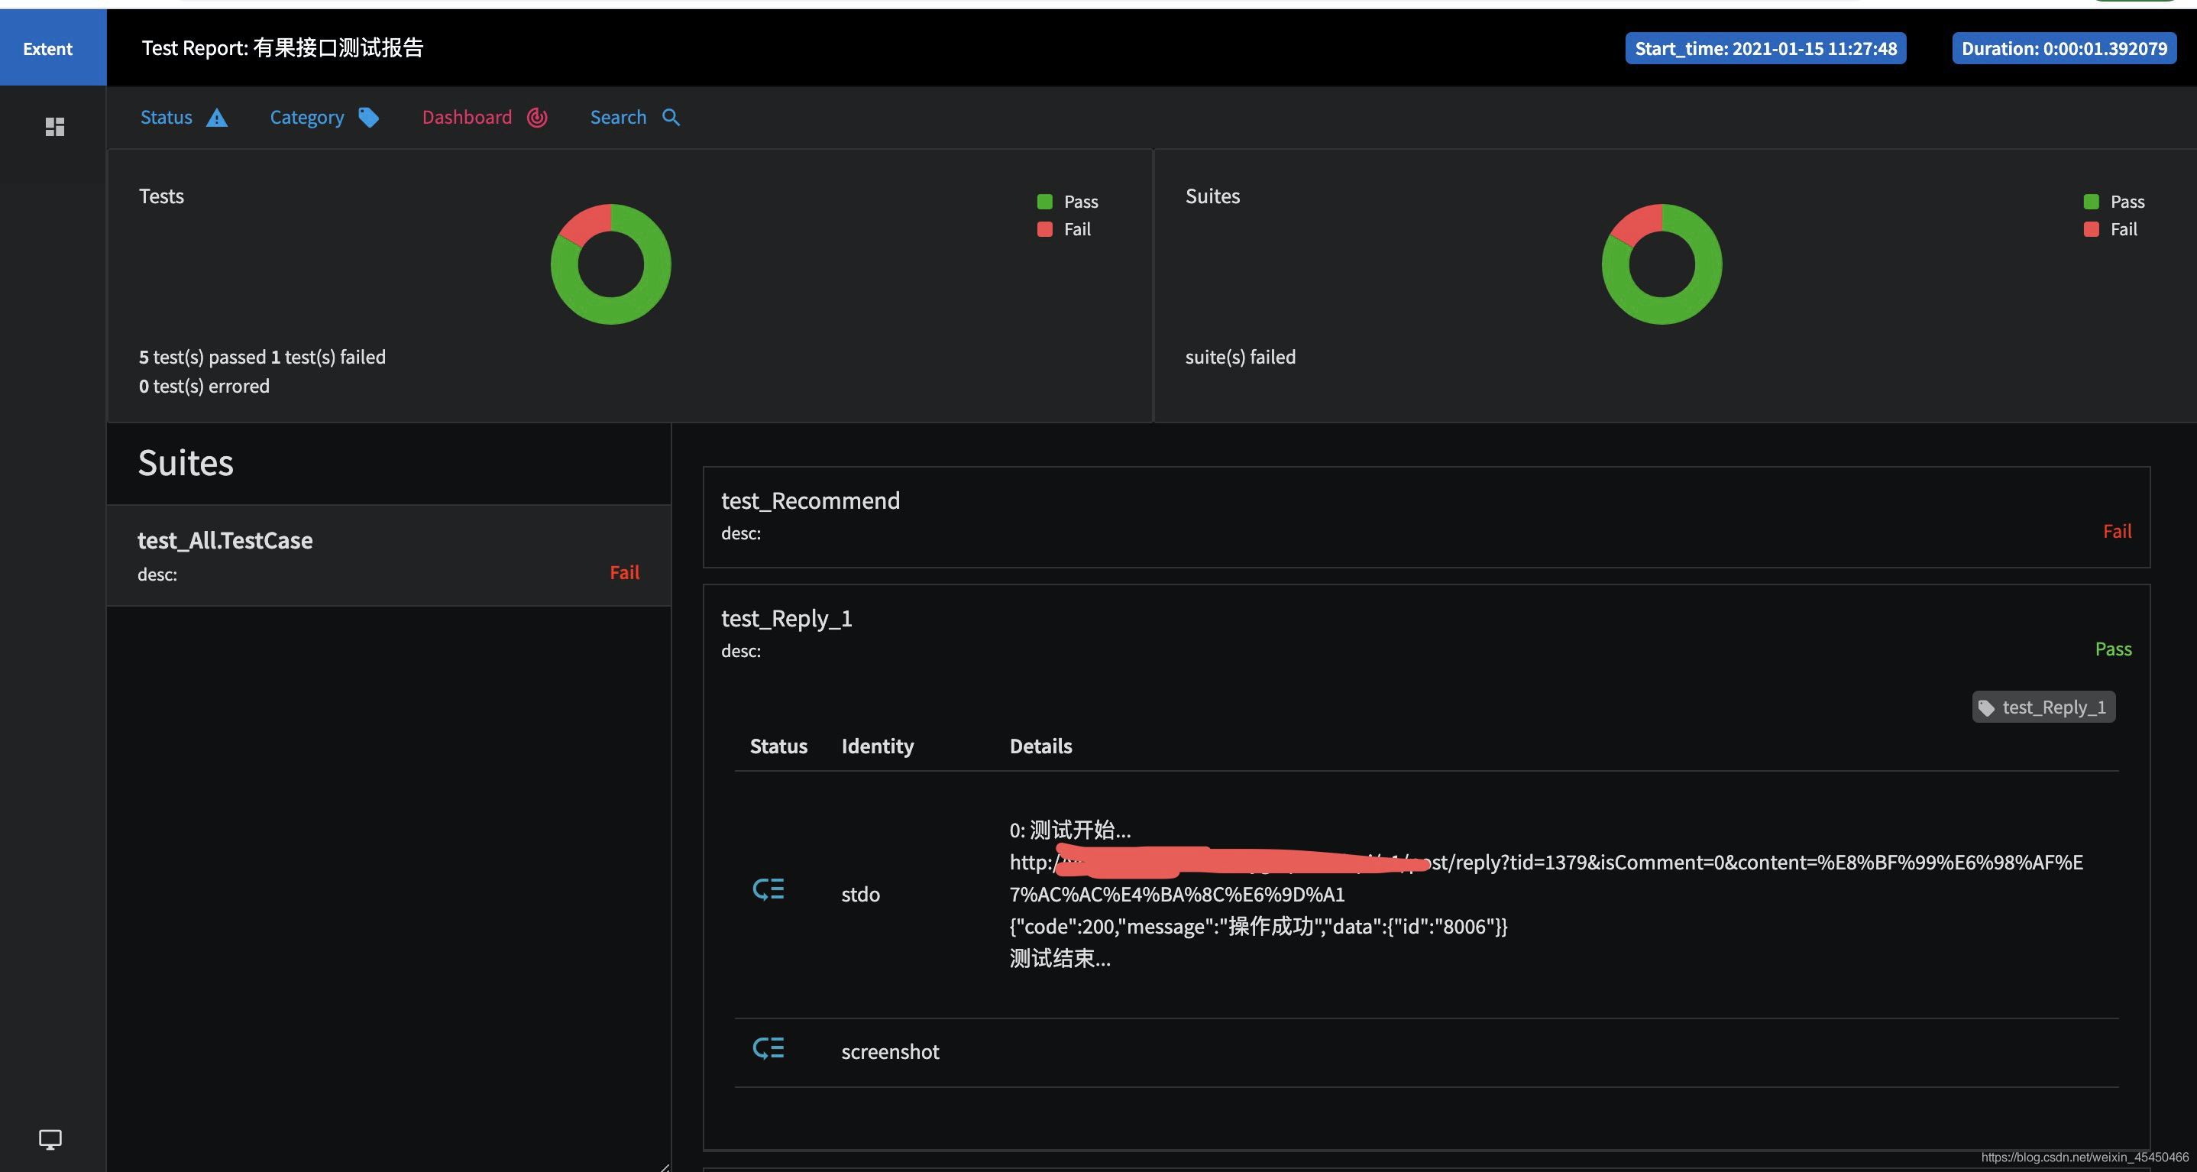Screen dimensions: 2197x1172
Task: Click the Search magnifier icon
Action: point(671,118)
